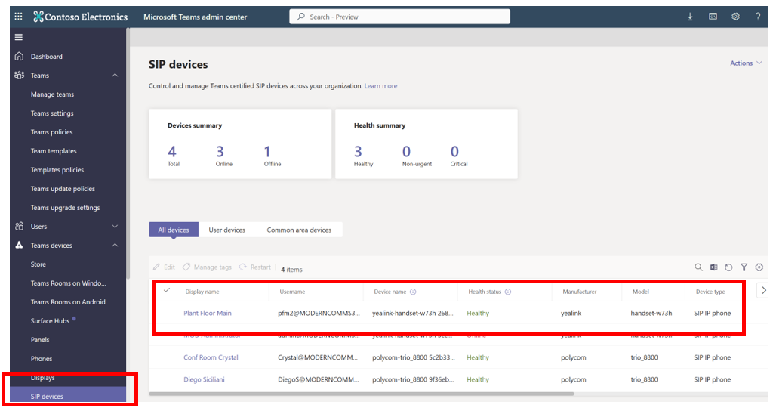This screenshot has width=770, height=411.
Task: Toggle select-all checkmark in table header
Action: (x=167, y=291)
